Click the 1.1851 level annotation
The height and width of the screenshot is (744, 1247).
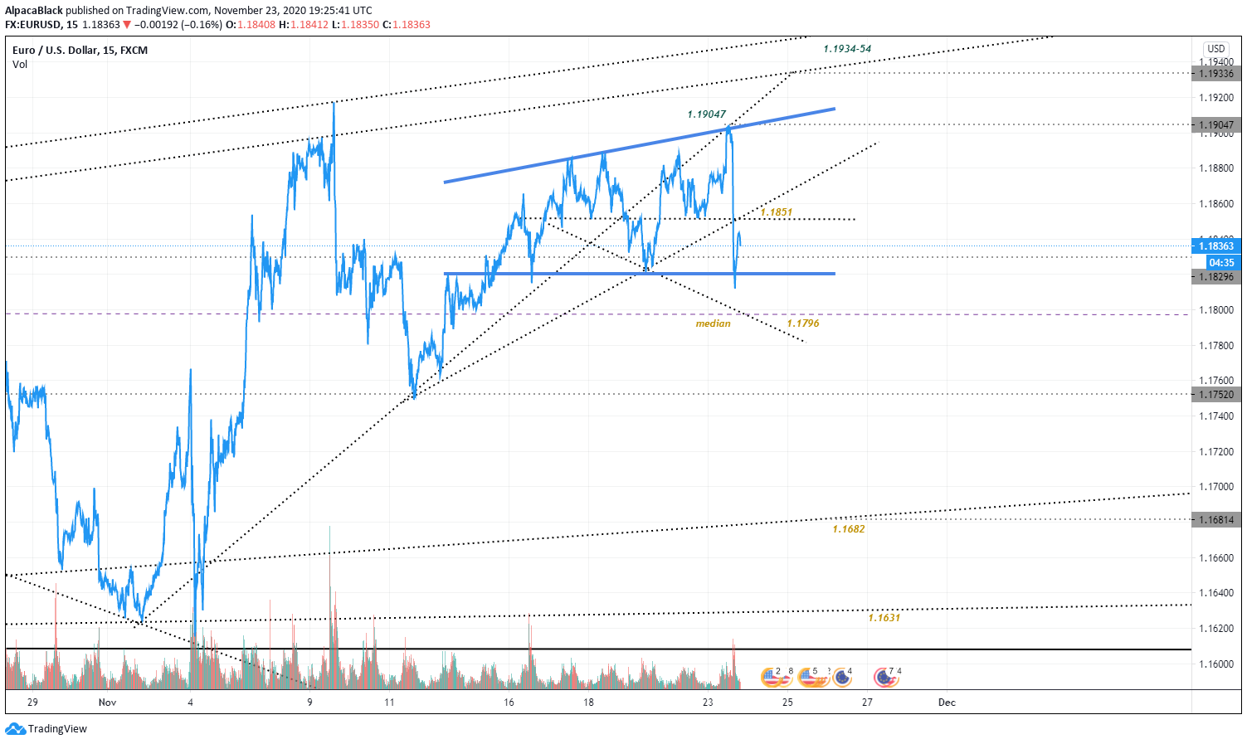coord(776,212)
